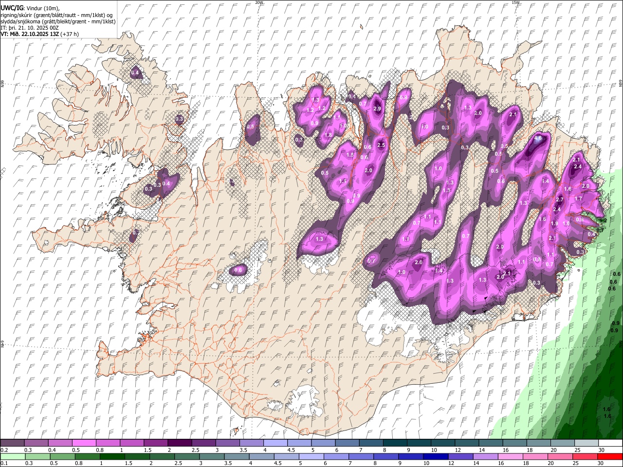Select the 25 label in the snow legend row

[x=576, y=450]
